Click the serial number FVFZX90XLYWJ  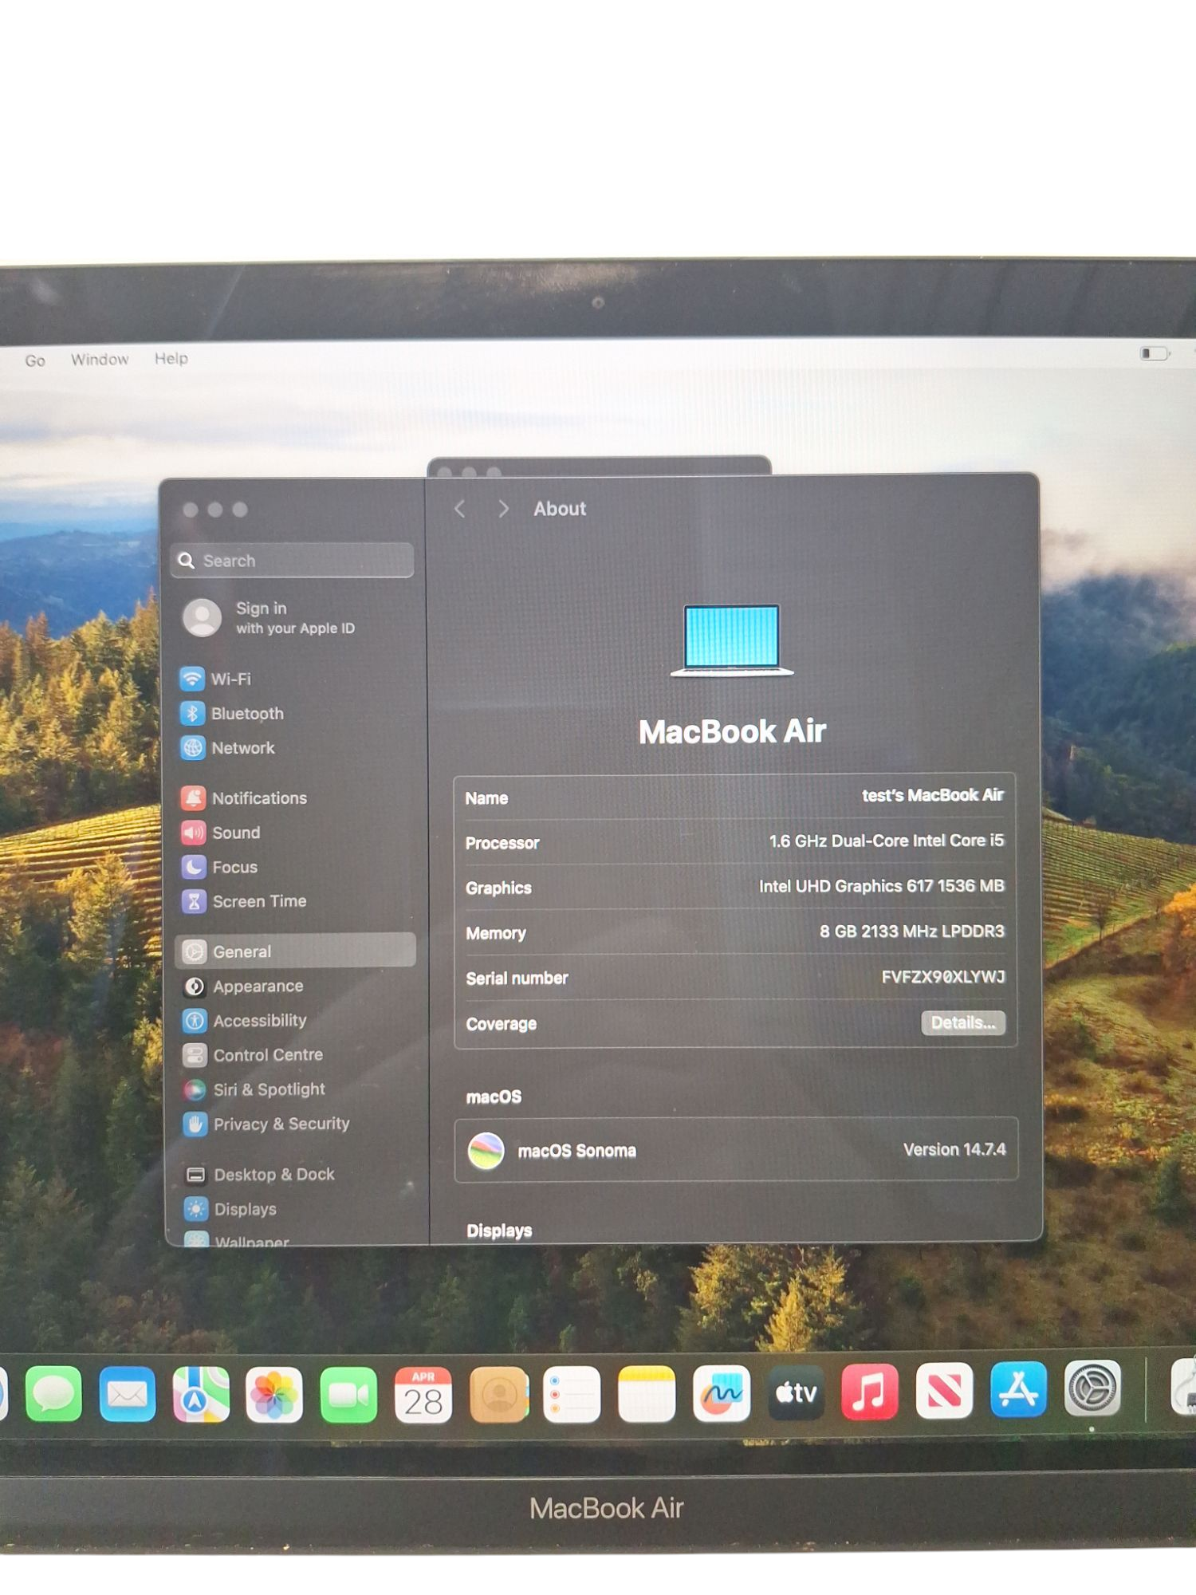(x=943, y=977)
